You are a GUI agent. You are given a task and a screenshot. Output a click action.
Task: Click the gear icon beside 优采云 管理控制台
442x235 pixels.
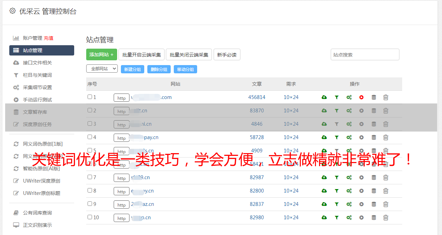coord(13,11)
